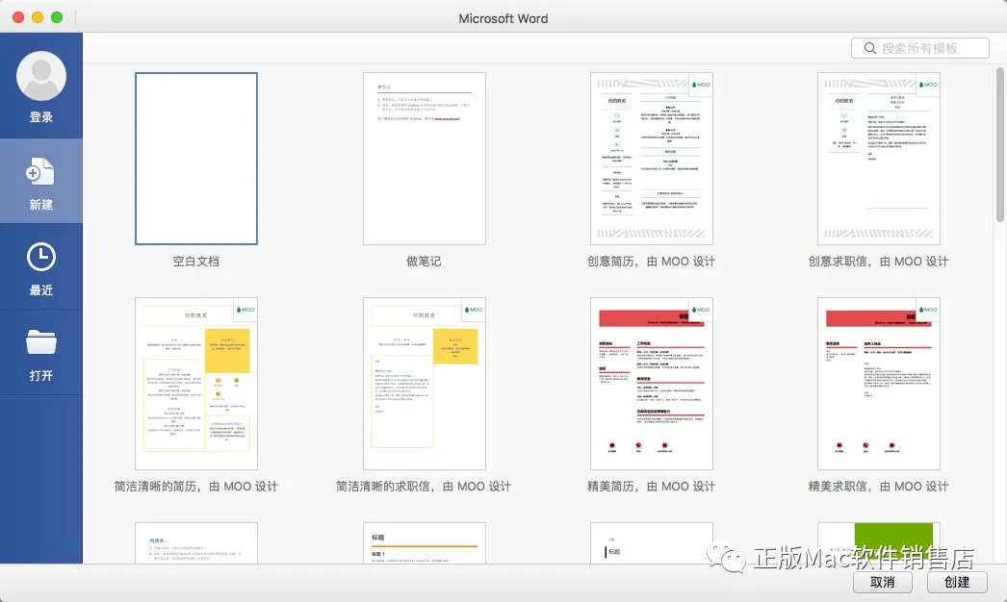The image size is (1007, 602).
Task: Click the 取消 cancel button
Action: pos(883,582)
